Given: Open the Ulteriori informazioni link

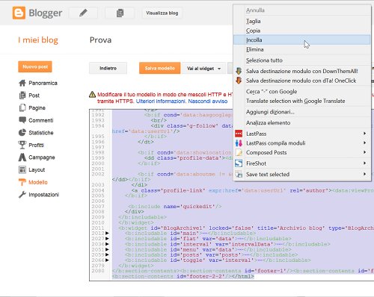Looking at the screenshot, I should pyautogui.click(x=161, y=101).
